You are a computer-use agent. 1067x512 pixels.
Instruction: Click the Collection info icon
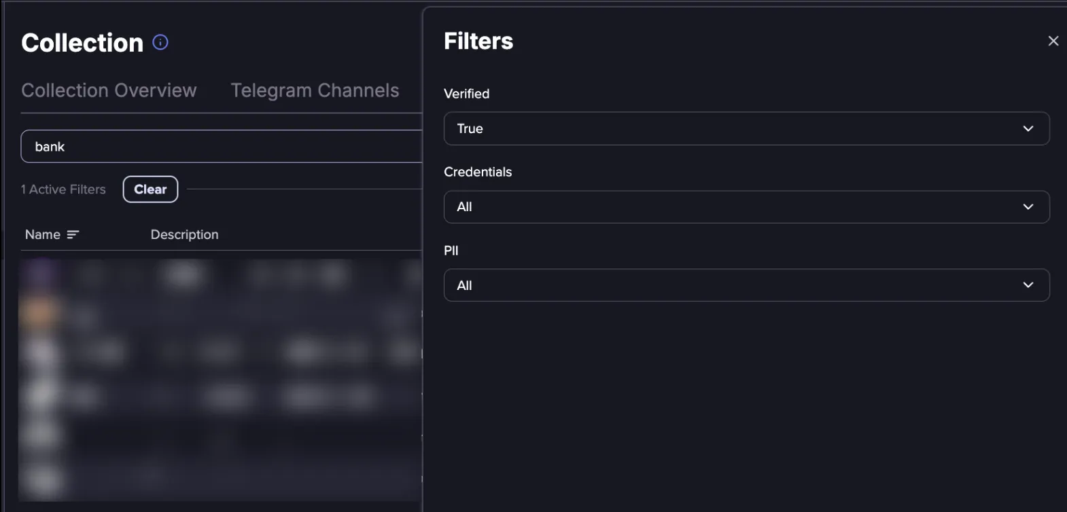[160, 42]
